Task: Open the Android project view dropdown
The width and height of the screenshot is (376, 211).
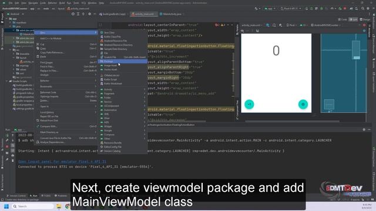Action: (15, 14)
